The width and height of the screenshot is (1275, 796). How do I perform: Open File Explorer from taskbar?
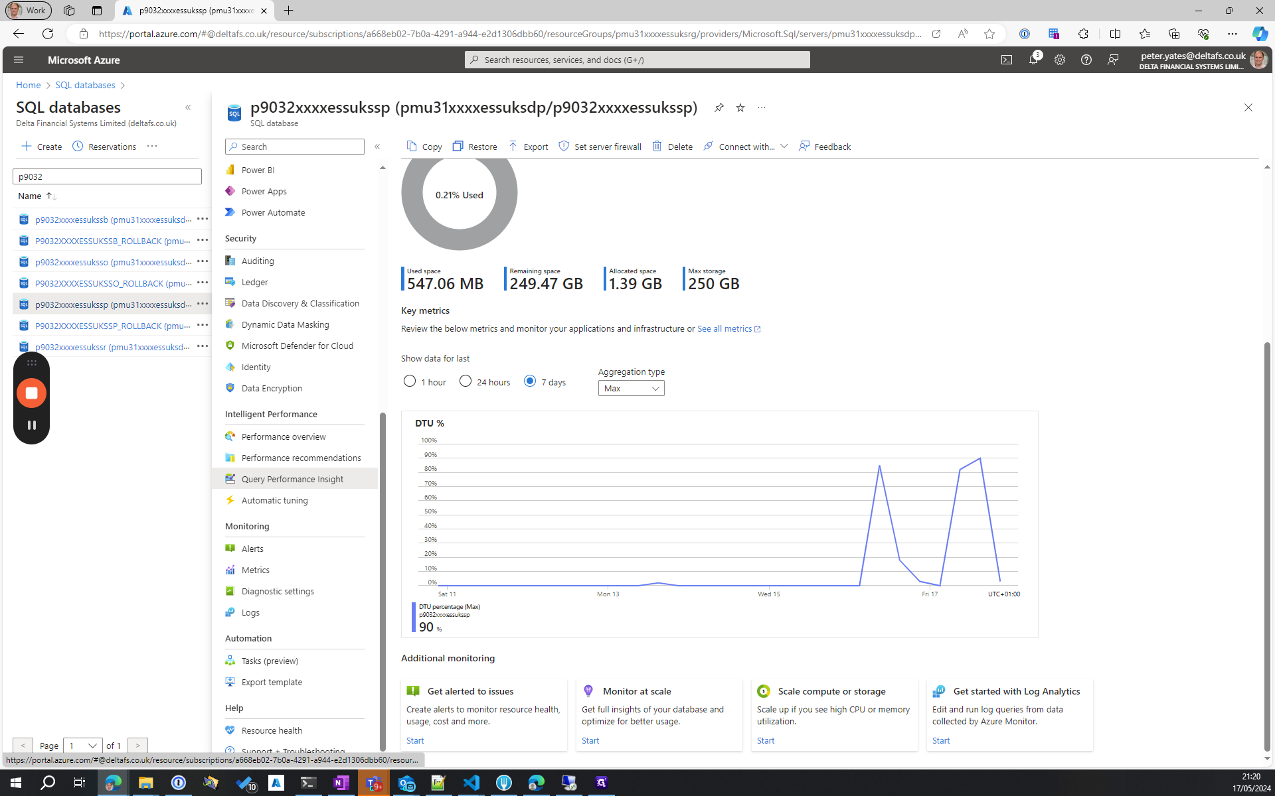[145, 783]
